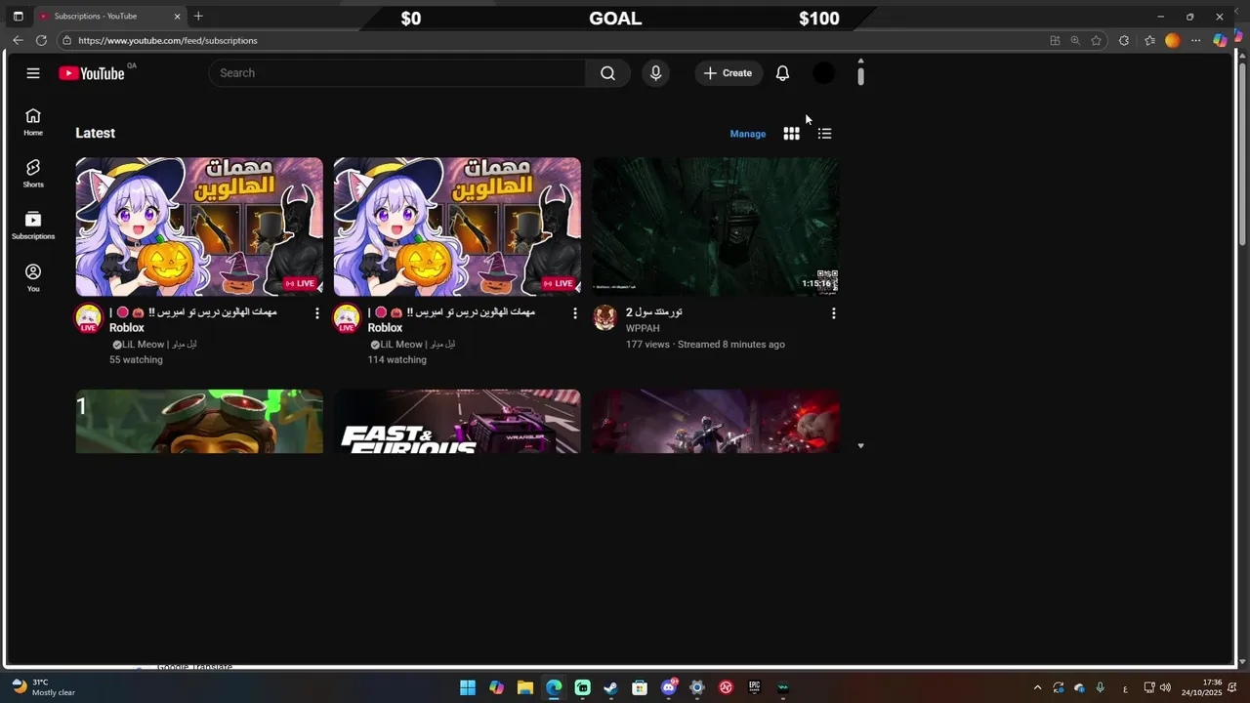Click Manage subscriptions link
The image size is (1250, 703).
tap(748, 134)
